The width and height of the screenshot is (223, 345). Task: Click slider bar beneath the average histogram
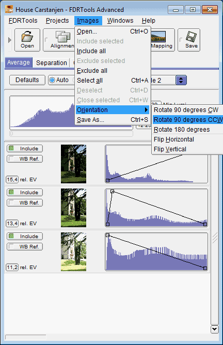(x=71, y=134)
